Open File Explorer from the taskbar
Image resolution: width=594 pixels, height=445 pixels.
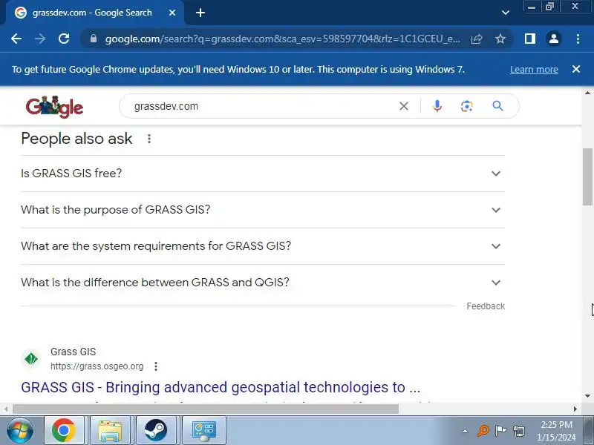point(110,430)
